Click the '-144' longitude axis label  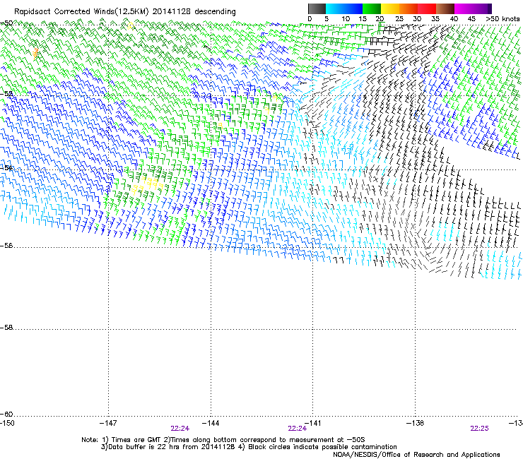point(211,423)
